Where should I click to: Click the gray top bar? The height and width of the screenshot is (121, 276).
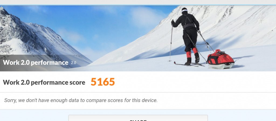(138, 2)
